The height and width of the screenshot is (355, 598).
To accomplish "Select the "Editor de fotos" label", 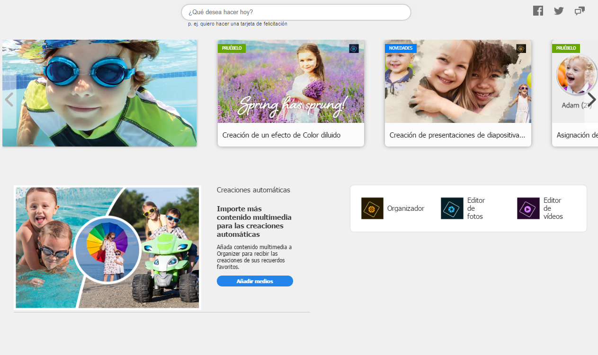I will tap(476, 208).
